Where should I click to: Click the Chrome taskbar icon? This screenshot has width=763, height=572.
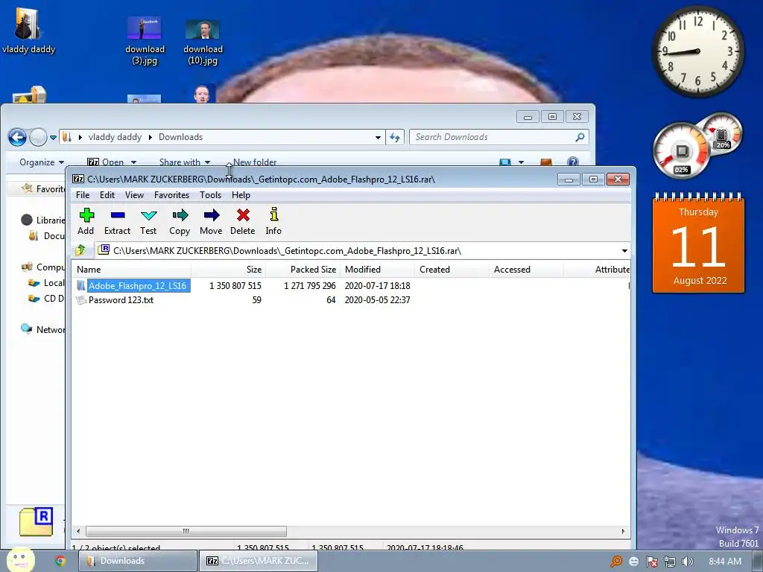pyautogui.click(x=60, y=561)
